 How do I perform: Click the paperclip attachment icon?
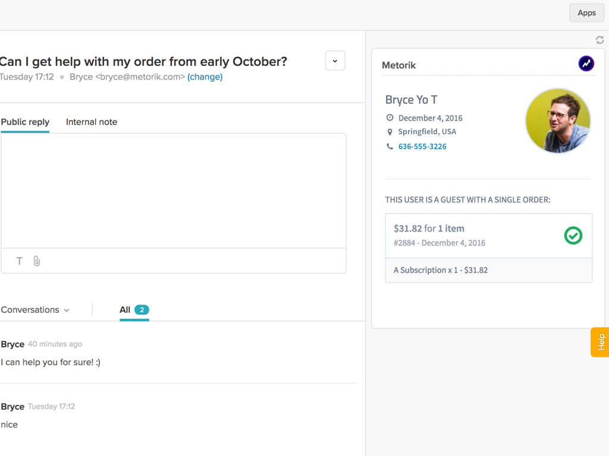point(36,261)
